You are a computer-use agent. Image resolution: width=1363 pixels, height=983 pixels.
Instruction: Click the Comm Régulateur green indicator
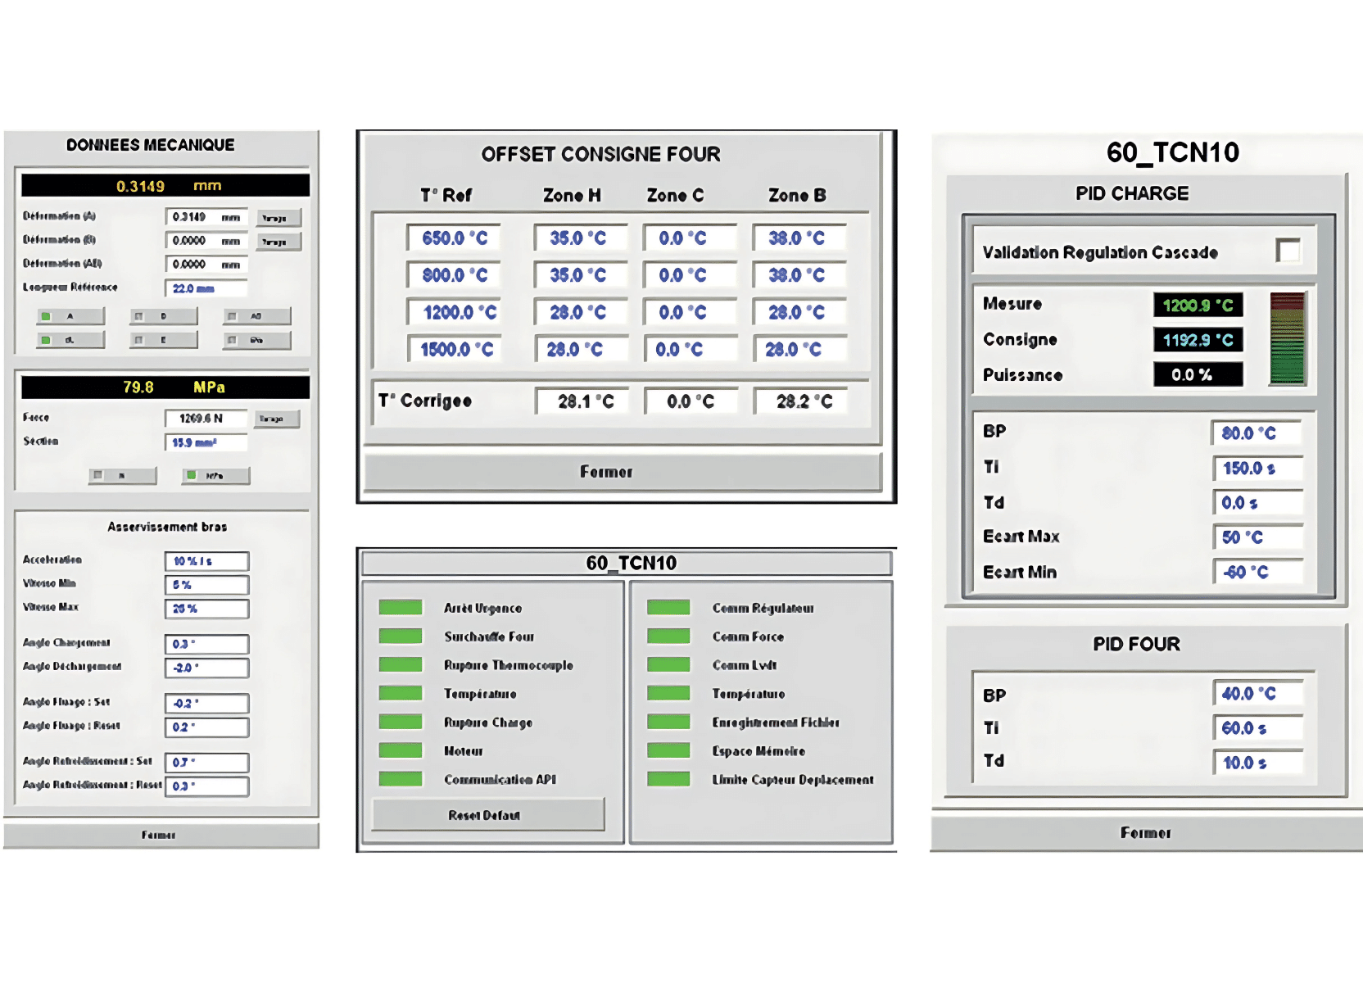[x=668, y=608]
